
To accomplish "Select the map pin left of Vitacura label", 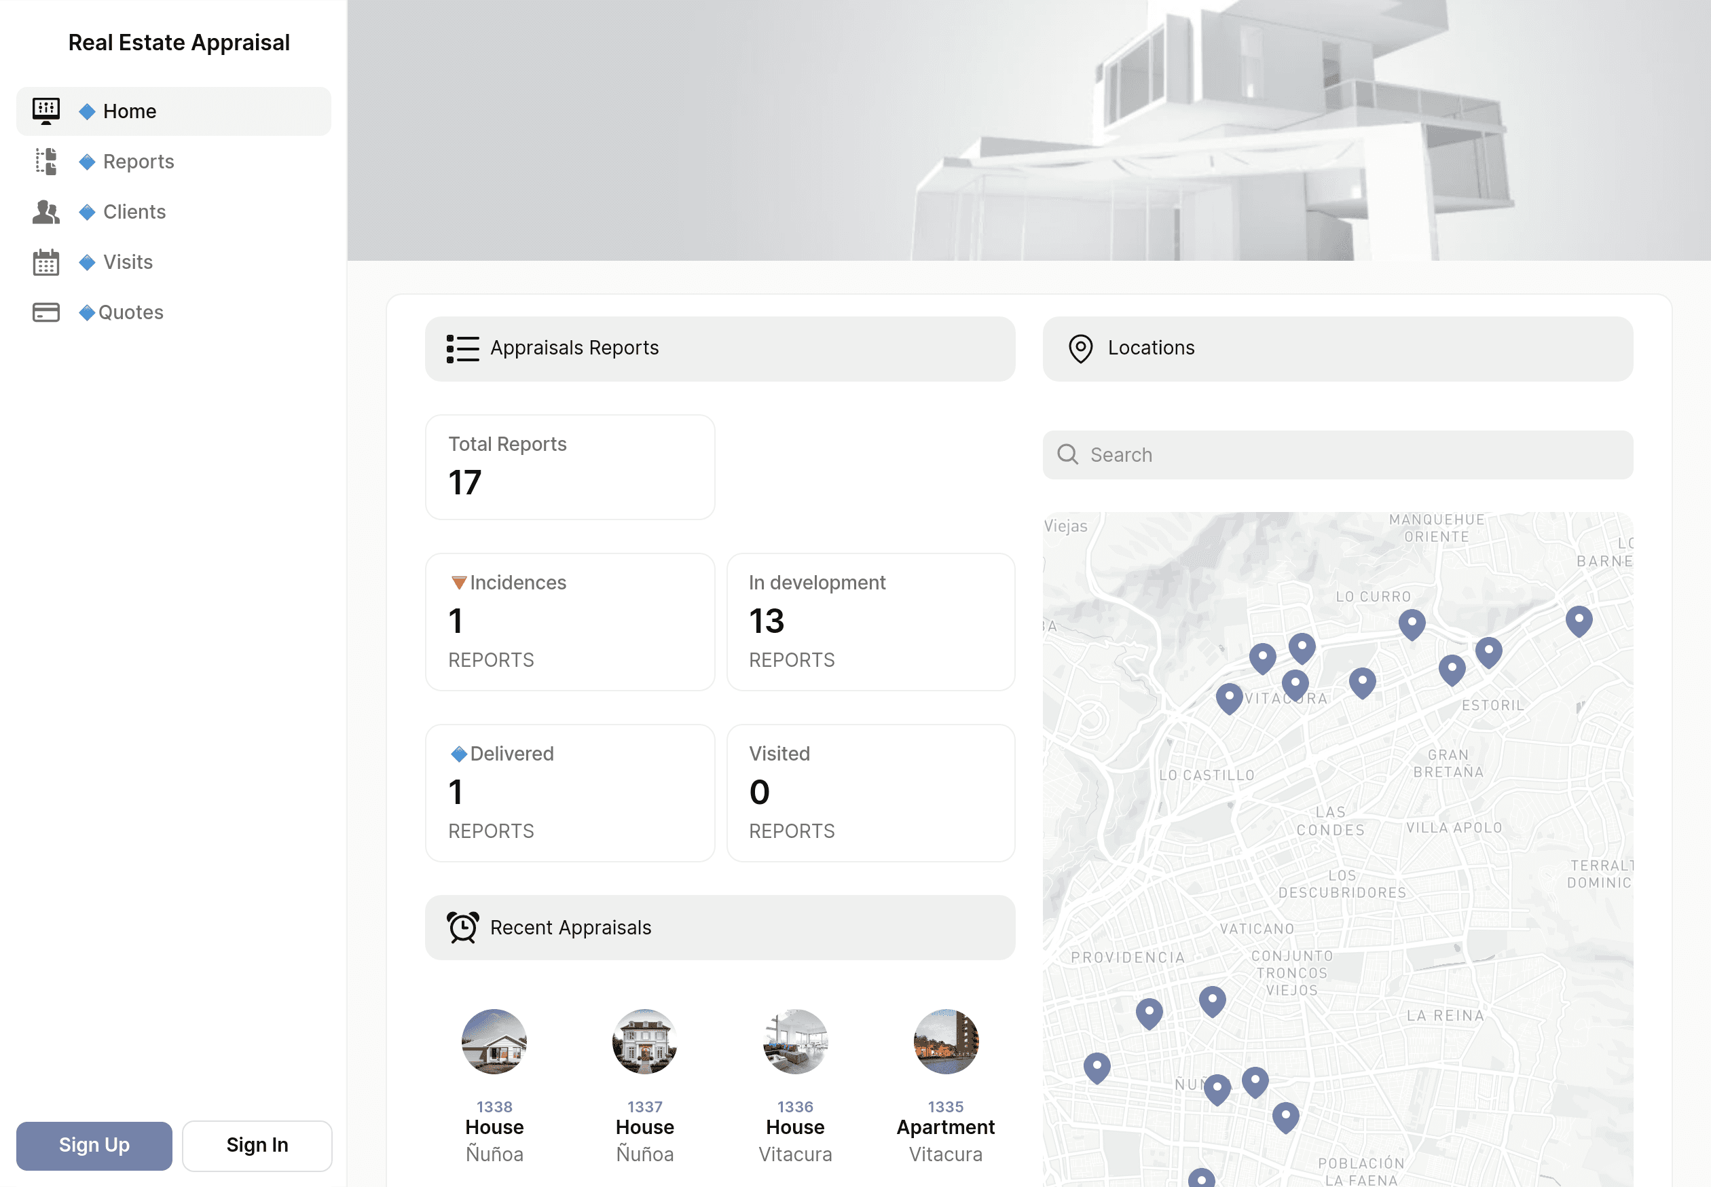I will click(1229, 698).
